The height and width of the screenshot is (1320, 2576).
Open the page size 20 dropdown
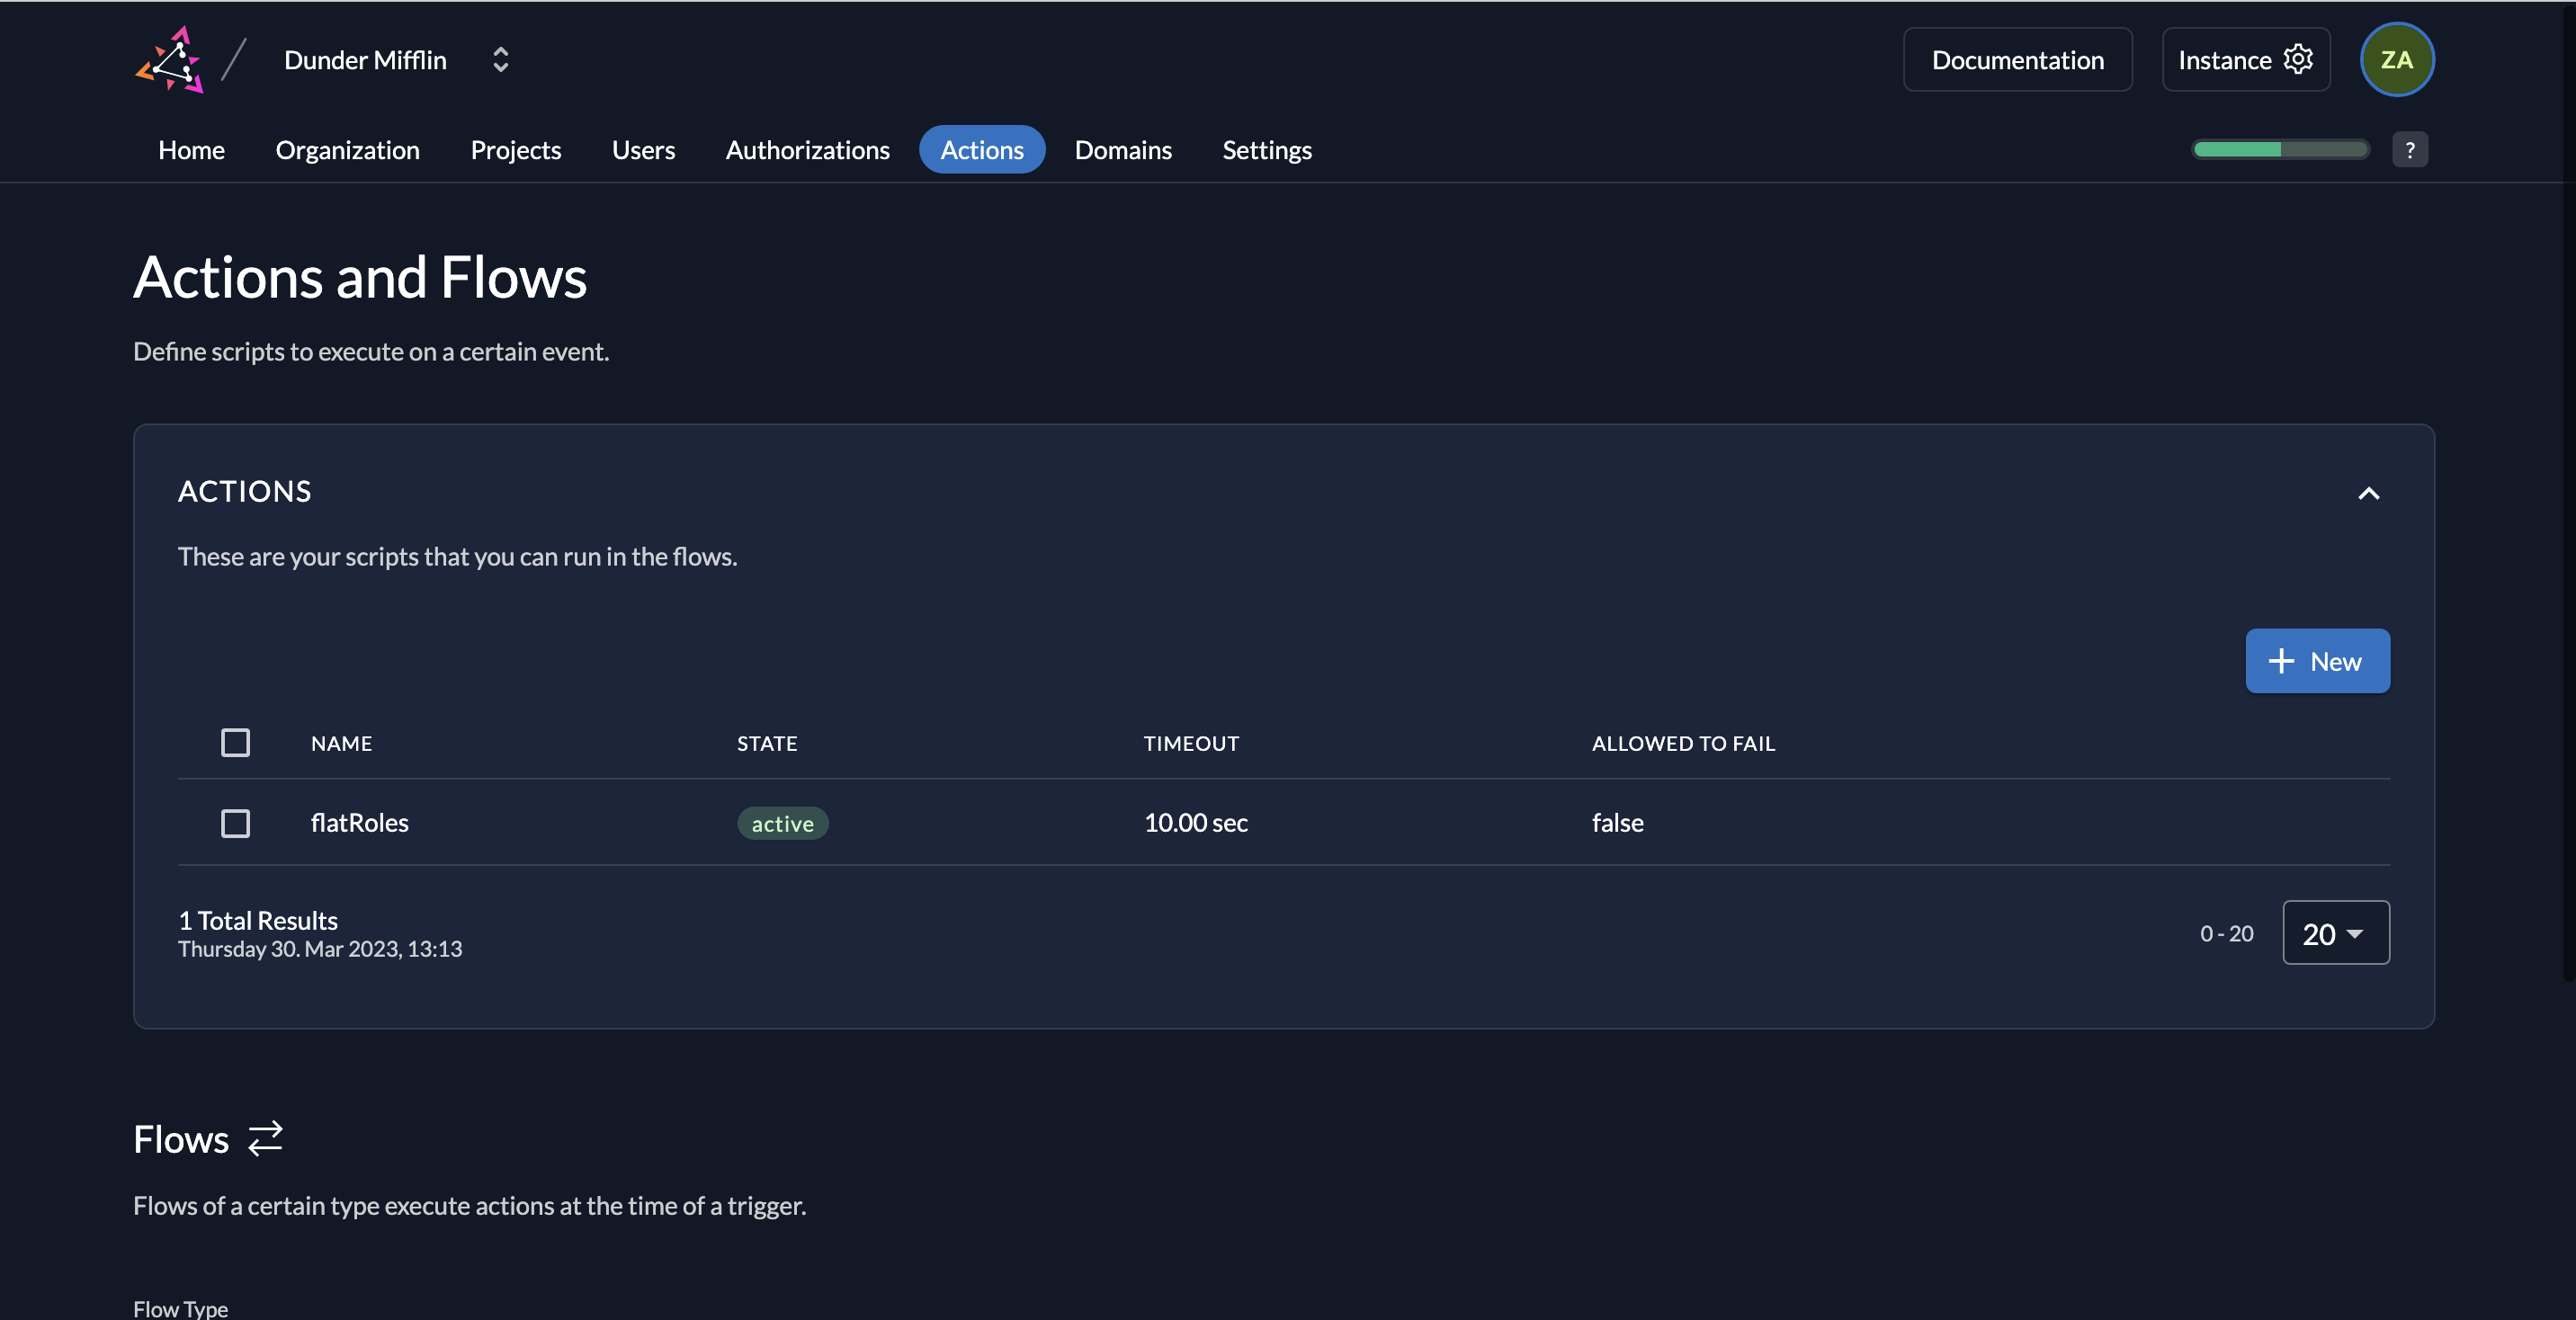pos(2335,933)
